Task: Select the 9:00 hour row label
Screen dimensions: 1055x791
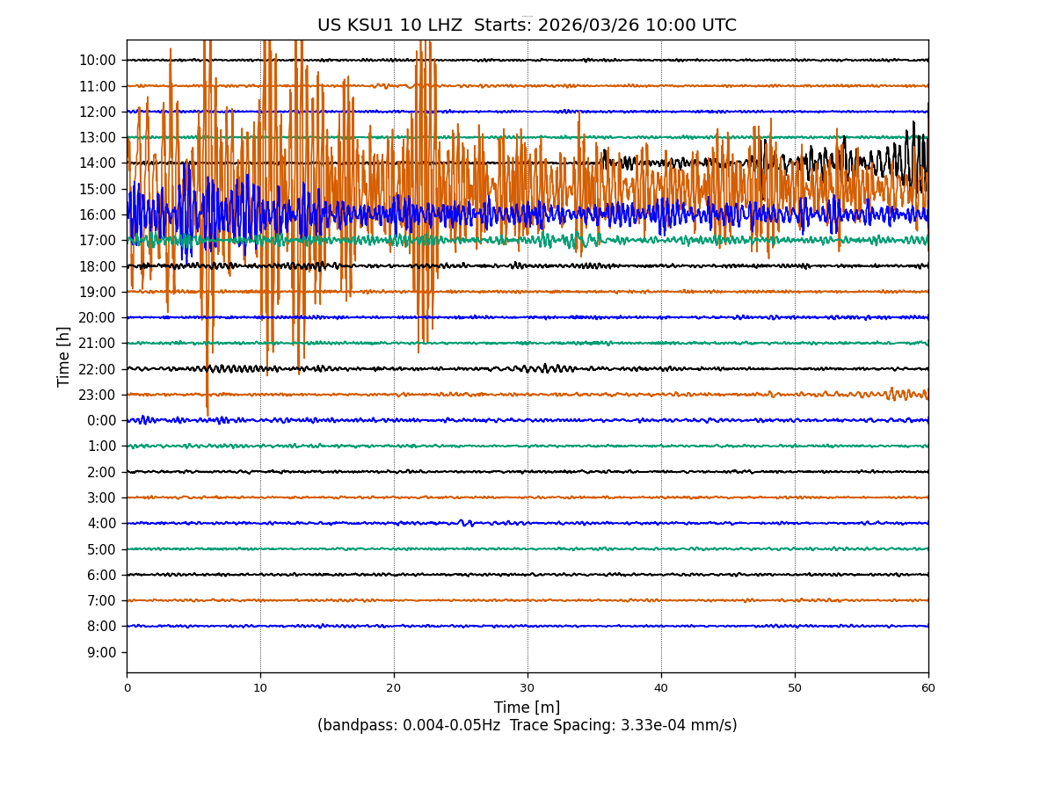Action: (x=101, y=652)
